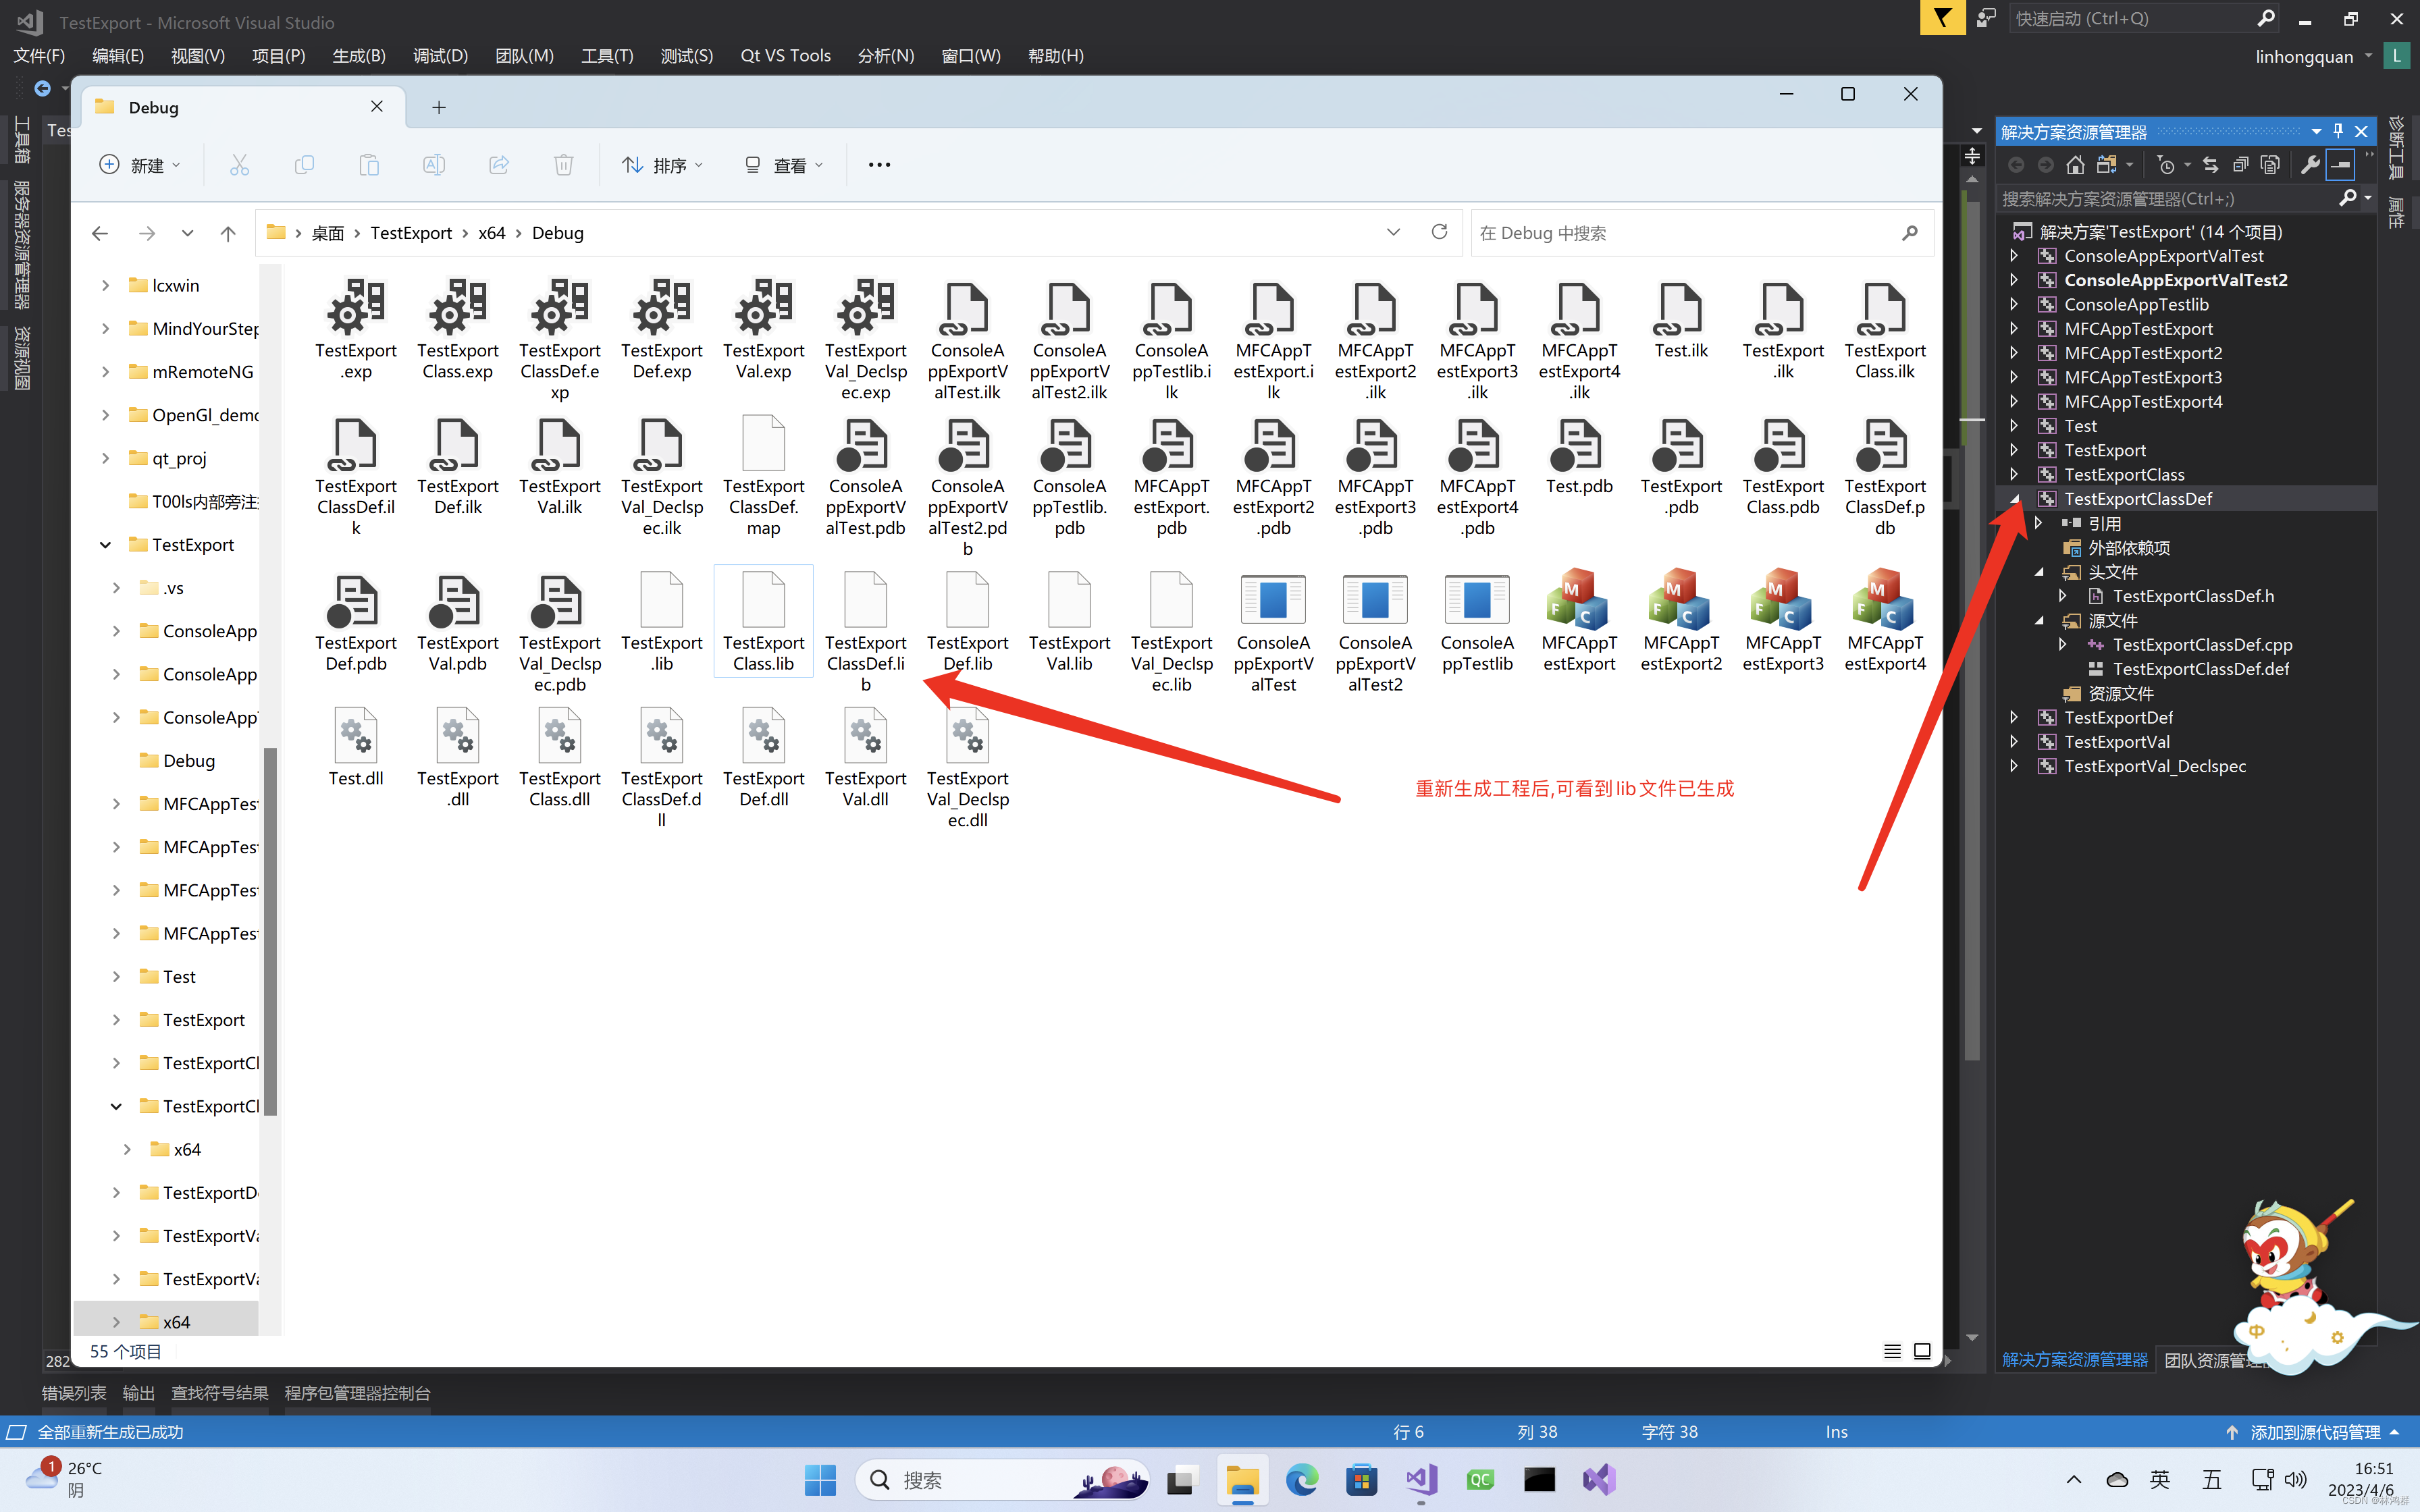Image resolution: width=2420 pixels, height=1512 pixels.
Task: Switch to the 错误列表 error list tab
Action: (x=74, y=1392)
